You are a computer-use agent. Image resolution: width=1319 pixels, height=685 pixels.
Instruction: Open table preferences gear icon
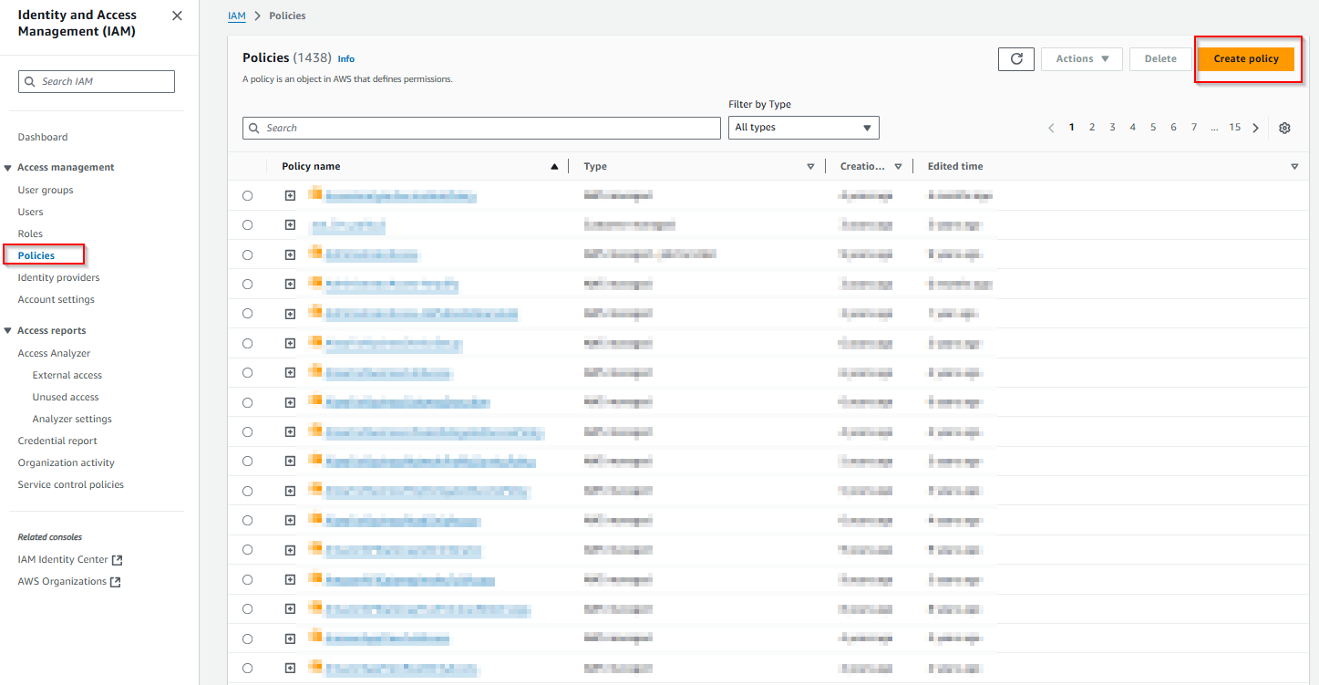coord(1284,128)
